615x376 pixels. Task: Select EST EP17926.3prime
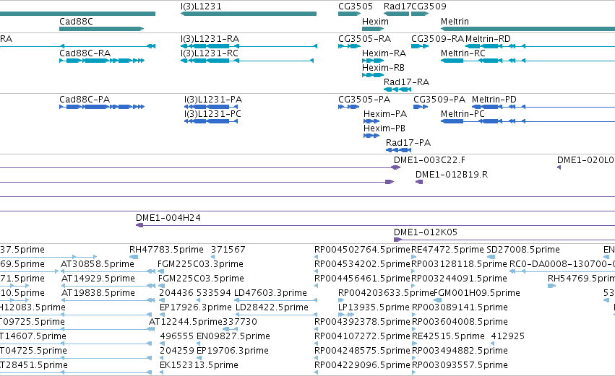(x=161, y=315)
